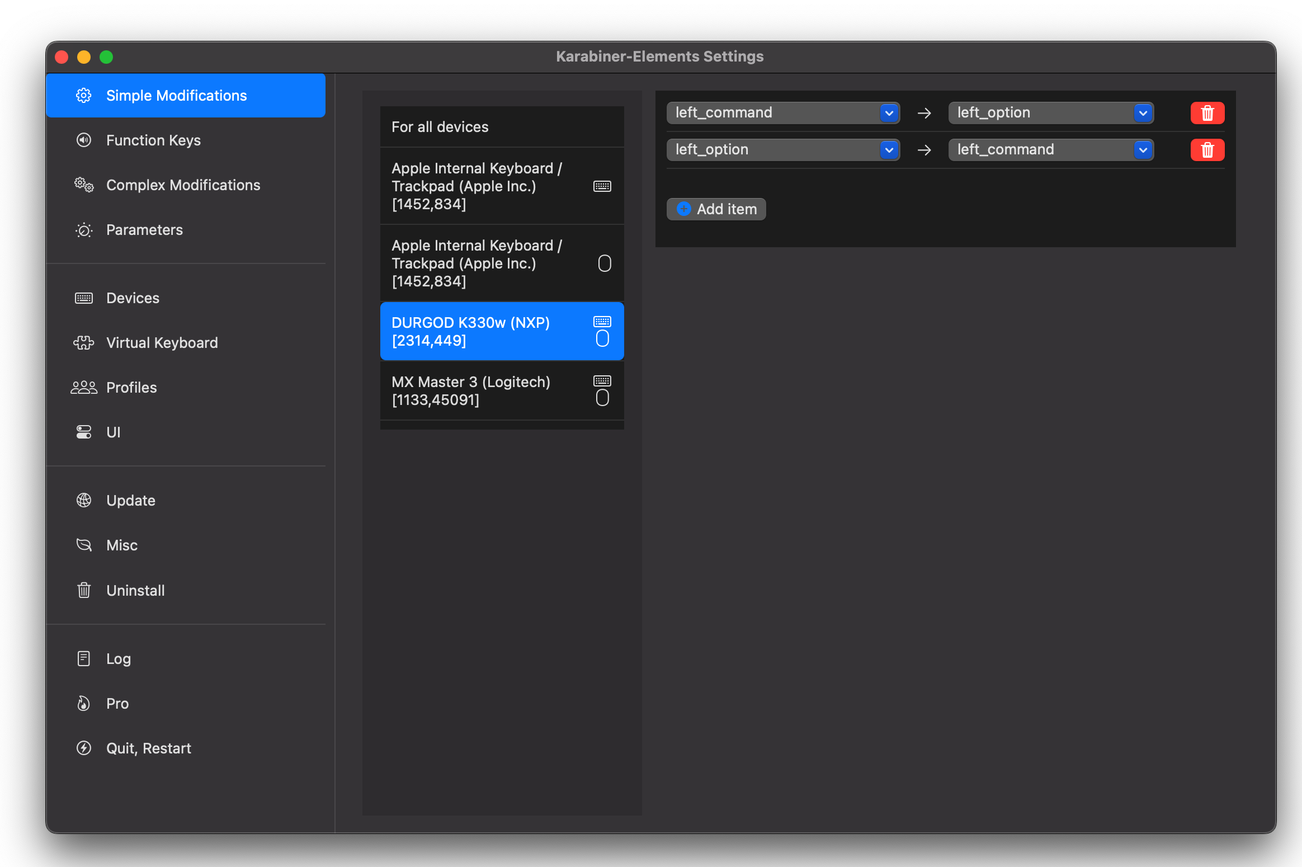This screenshot has width=1302, height=867.
Task: Click the Complex Modifications gears icon
Action: point(84,185)
